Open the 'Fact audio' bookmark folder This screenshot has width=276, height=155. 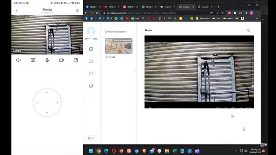tap(203, 19)
